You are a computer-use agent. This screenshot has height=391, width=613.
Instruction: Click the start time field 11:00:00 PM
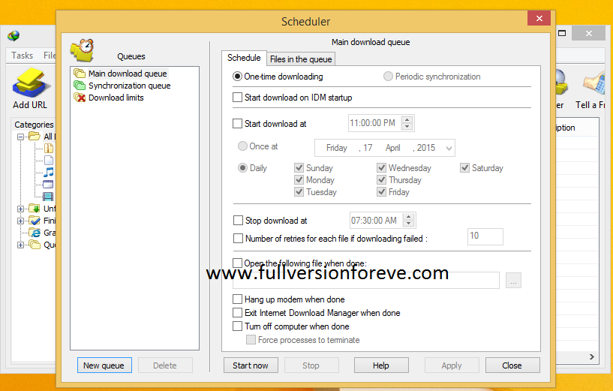374,123
